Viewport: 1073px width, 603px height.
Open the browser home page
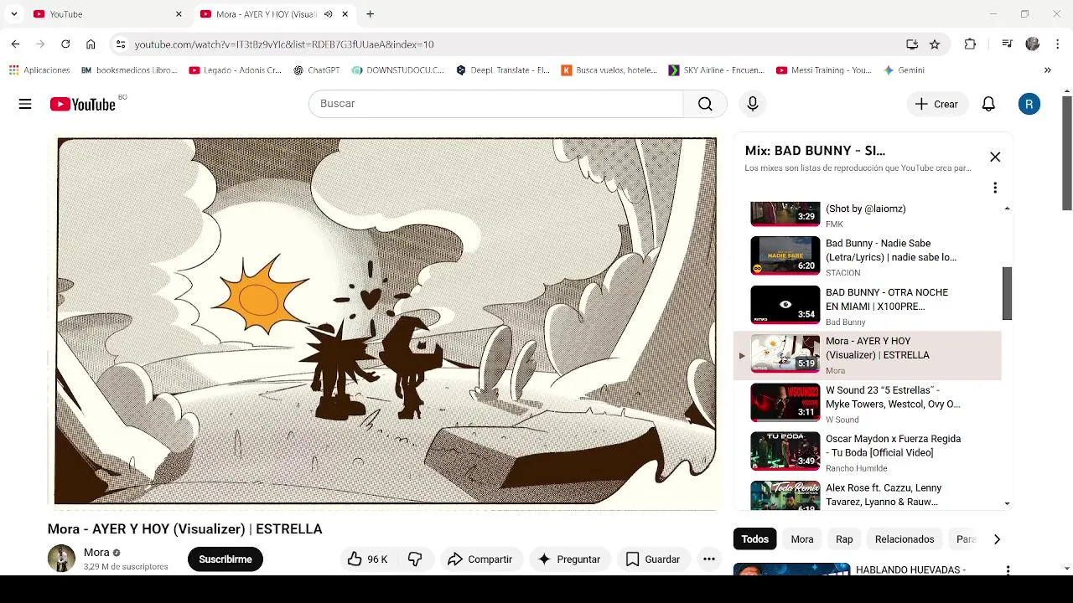coord(91,44)
